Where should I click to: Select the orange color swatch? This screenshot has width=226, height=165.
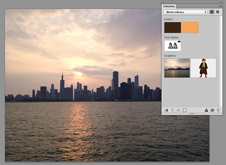[190, 27]
